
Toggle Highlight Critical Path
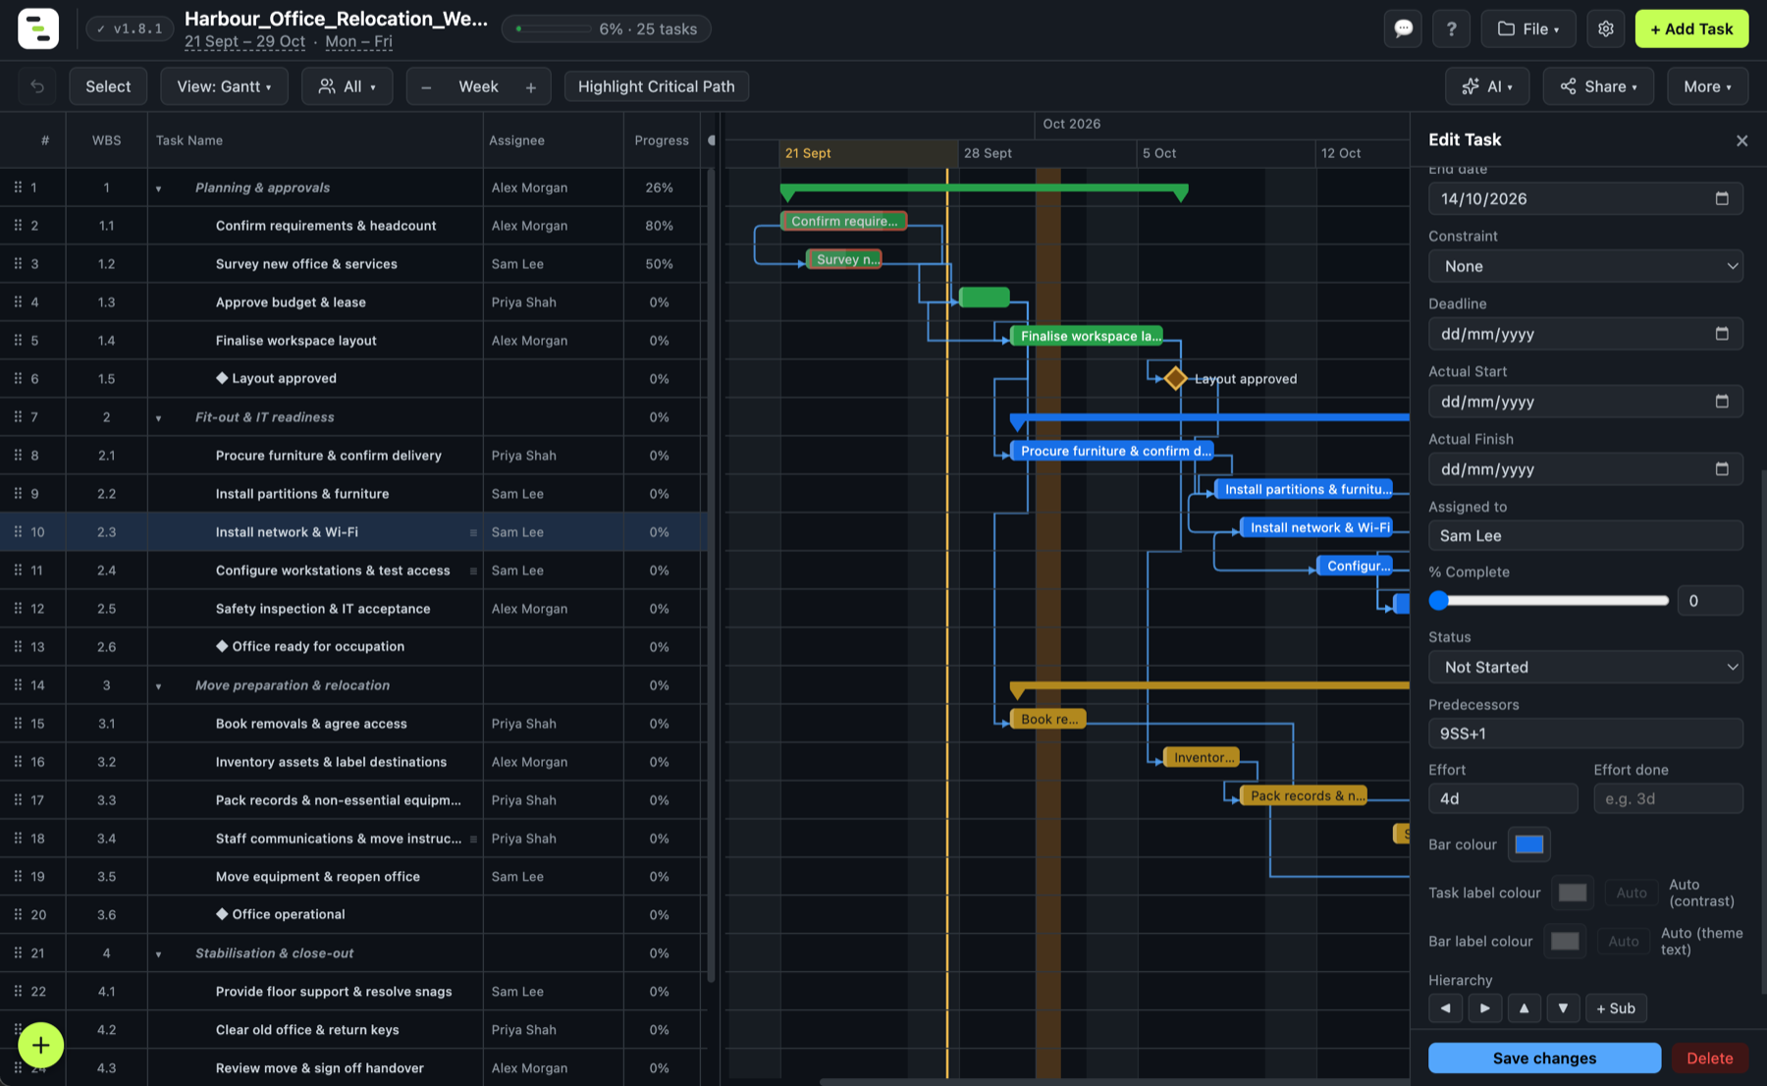coord(656,86)
